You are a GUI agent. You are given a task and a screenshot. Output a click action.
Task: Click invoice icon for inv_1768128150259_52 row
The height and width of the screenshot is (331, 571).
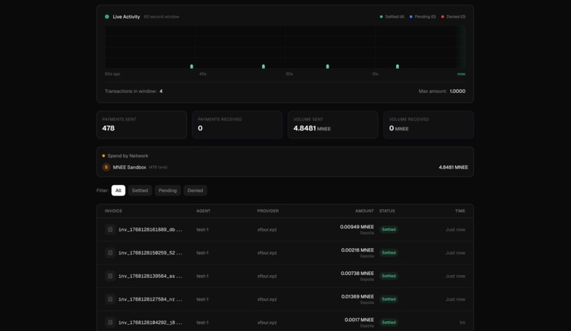(110, 253)
